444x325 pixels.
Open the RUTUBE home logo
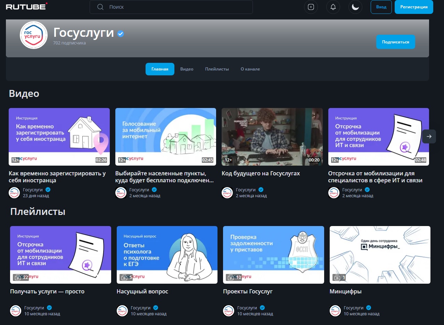point(26,7)
